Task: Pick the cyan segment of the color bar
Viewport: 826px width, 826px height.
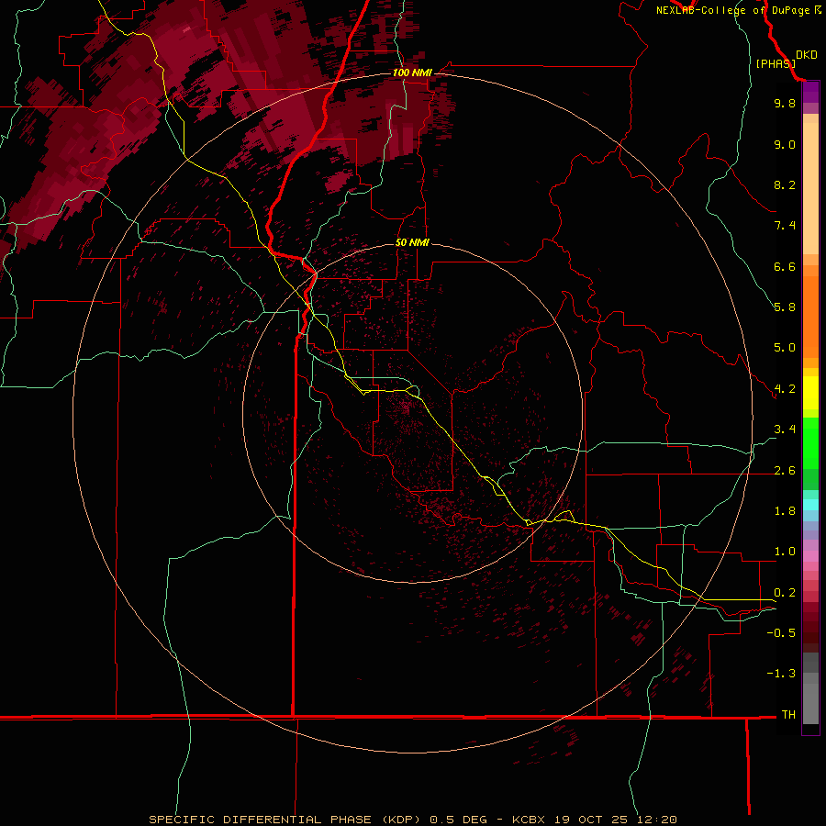Action: pos(810,505)
